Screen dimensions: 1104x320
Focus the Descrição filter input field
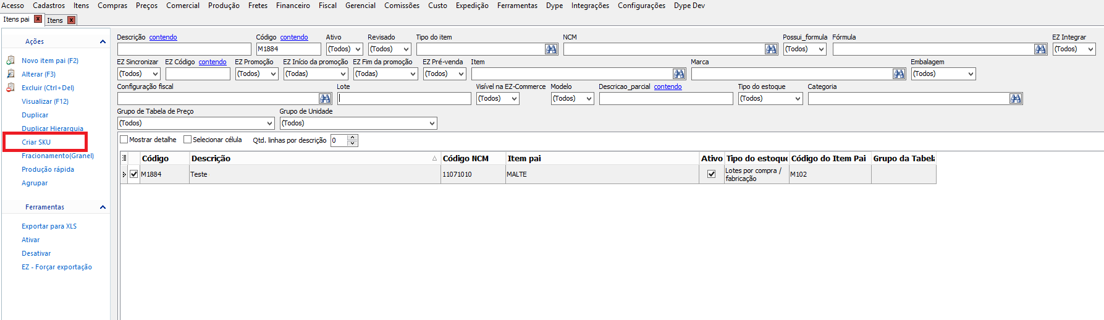coord(184,49)
